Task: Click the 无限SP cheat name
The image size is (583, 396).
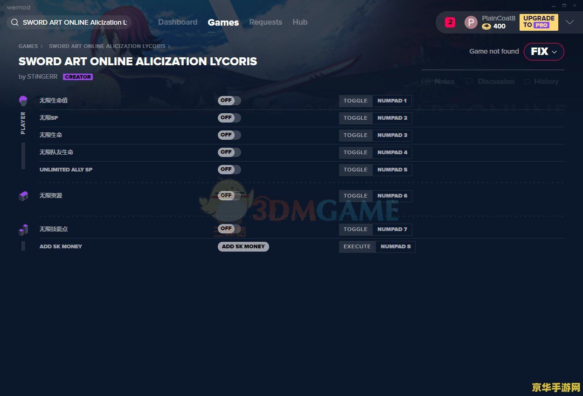Action: [49, 118]
